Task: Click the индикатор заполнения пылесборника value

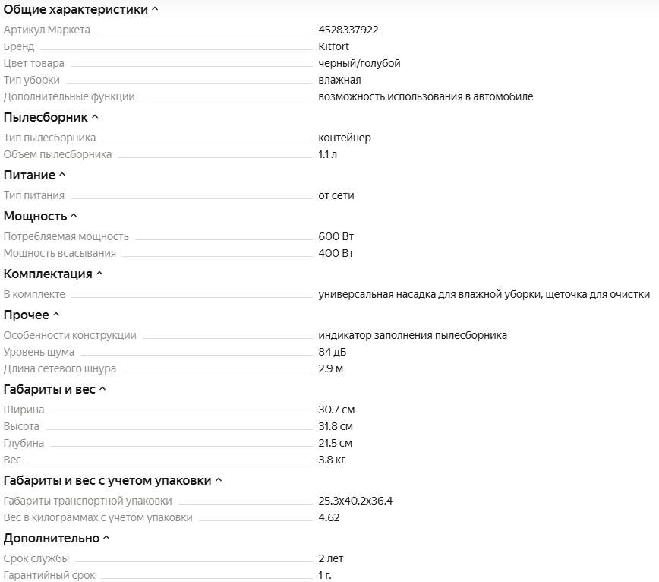Action: point(413,335)
